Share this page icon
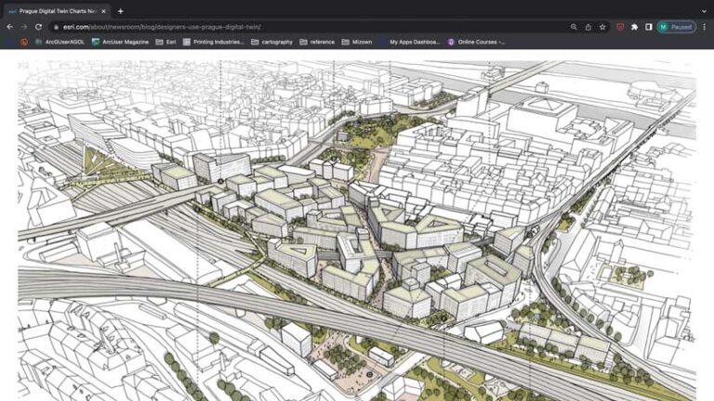The height and width of the screenshot is (401, 714). click(588, 27)
